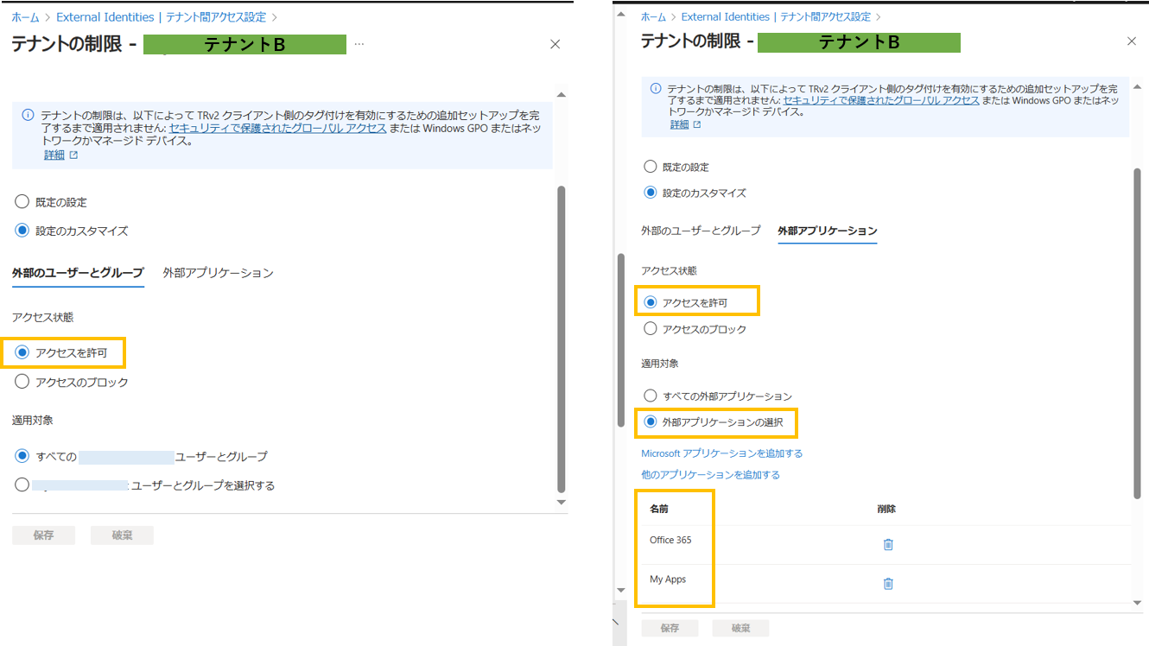Open External Identities breadcrumb in right panel
Viewport: 1149px width, 646px height.
point(726,16)
